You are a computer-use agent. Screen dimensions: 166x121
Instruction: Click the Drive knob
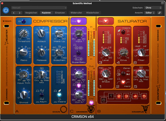[x=124, y=53]
